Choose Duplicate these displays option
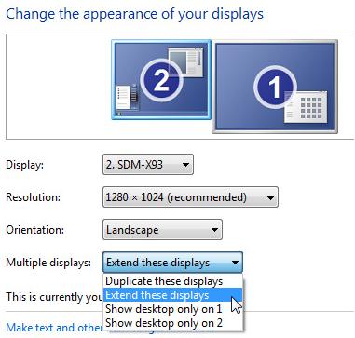The height and width of the screenshot is (338, 355). (172, 281)
